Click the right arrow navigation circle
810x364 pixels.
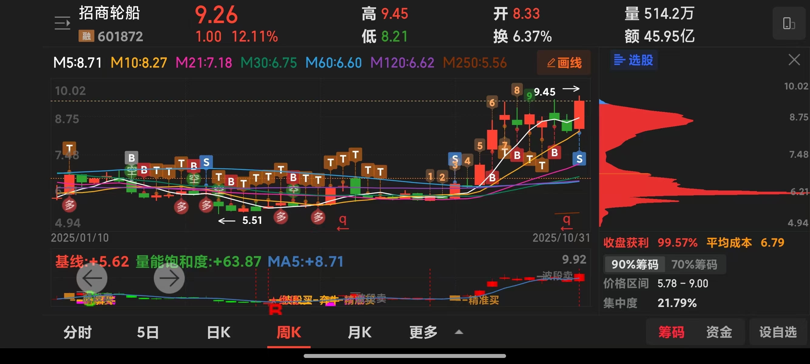click(x=169, y=278)
